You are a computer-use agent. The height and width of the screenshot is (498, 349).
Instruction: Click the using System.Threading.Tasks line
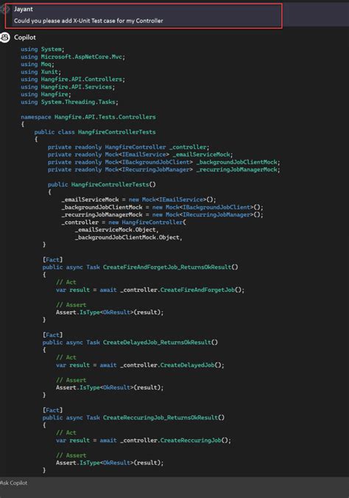tap(69, 102)
